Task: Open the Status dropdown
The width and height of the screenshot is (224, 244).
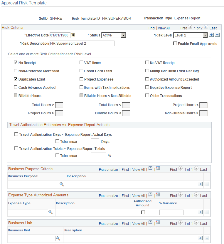Action: click(123, 35)
